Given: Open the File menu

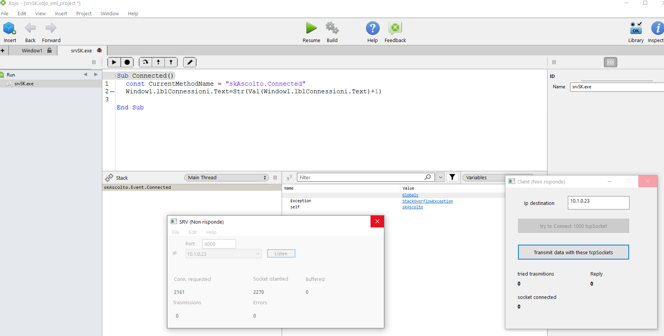Looking at the screenshot, I should point(5,13).
